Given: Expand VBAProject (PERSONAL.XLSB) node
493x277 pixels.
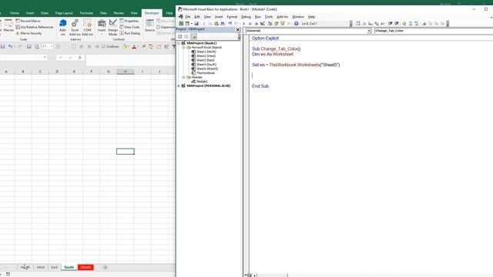Looking at the screenshot, I should 179,85.
